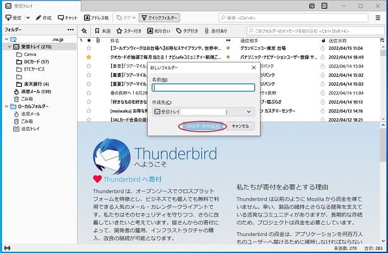The image size is (388, 253).
Task: Open the tasks tab icon
Action: point(324,6)
